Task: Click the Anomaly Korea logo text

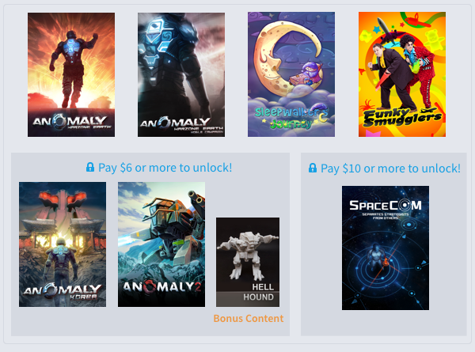Action: pyautogui.click(x=63, y=291)
